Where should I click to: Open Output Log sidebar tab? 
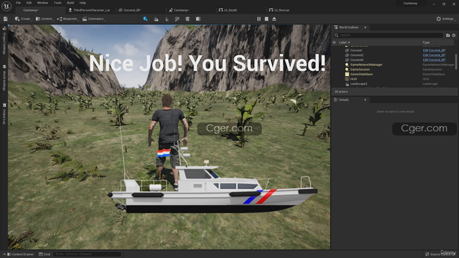click(x=4, y=114)
